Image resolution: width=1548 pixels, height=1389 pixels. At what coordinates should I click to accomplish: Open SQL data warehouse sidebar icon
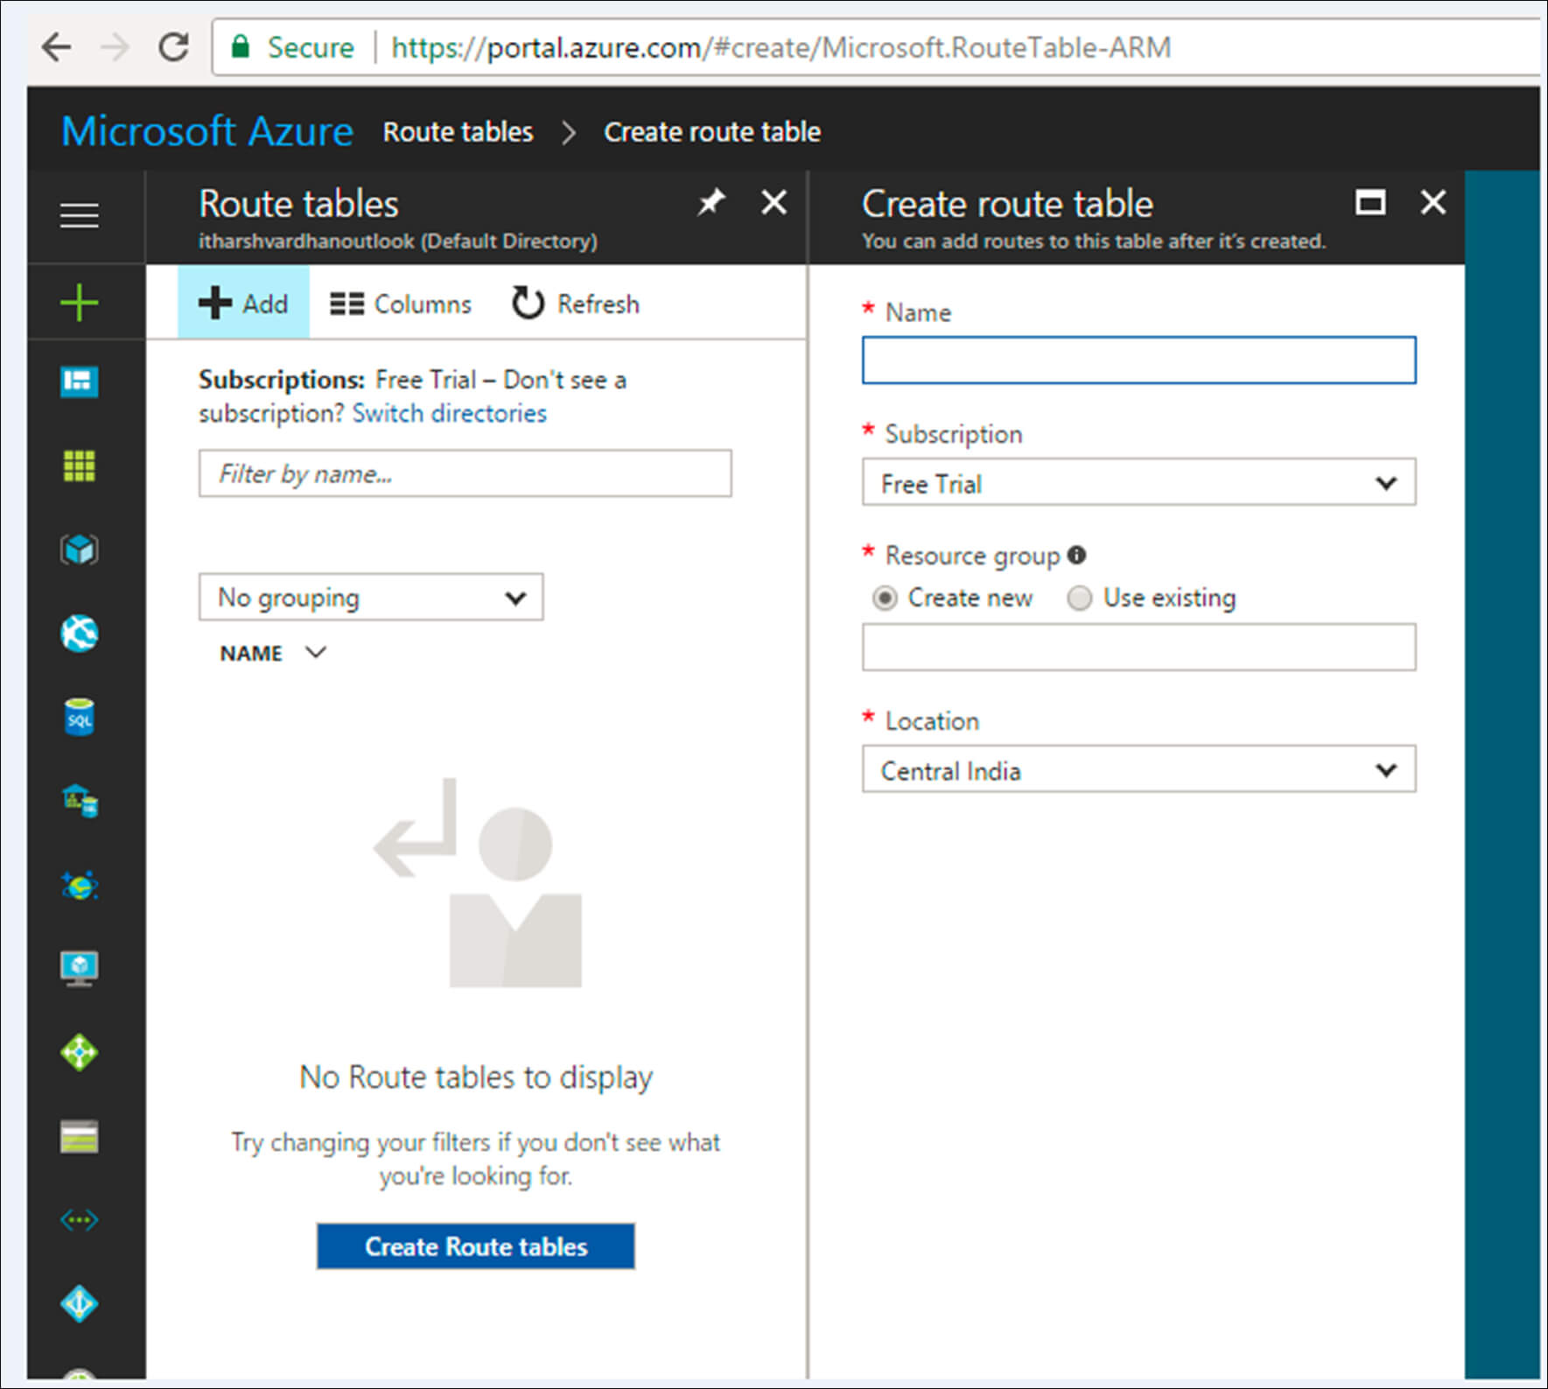80,801
